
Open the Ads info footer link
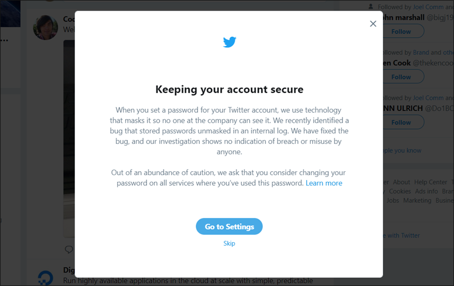(x=426, y=191)
